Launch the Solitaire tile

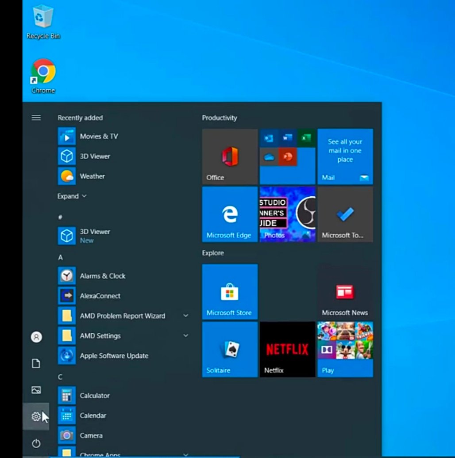pos(230,349)
